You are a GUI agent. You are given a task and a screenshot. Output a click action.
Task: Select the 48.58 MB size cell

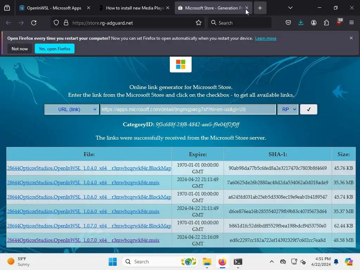(x=343, y=240)
